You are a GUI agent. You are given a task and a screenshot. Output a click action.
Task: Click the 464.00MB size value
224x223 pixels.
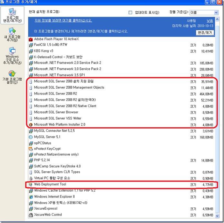[x=206, y=94]
